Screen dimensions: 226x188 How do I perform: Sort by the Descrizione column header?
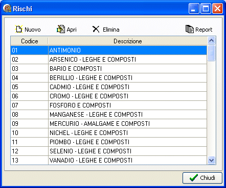click(x=128, y=41)
